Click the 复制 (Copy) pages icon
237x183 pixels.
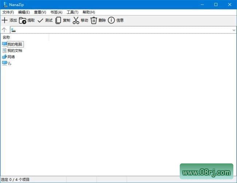58,20
